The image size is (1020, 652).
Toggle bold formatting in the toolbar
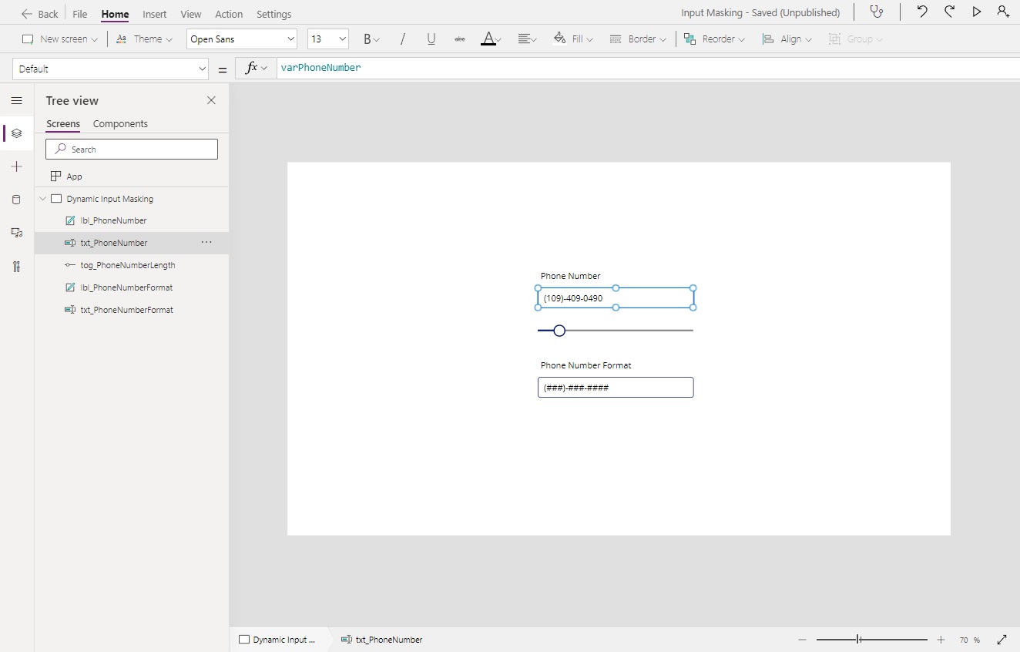coord(367,39)
